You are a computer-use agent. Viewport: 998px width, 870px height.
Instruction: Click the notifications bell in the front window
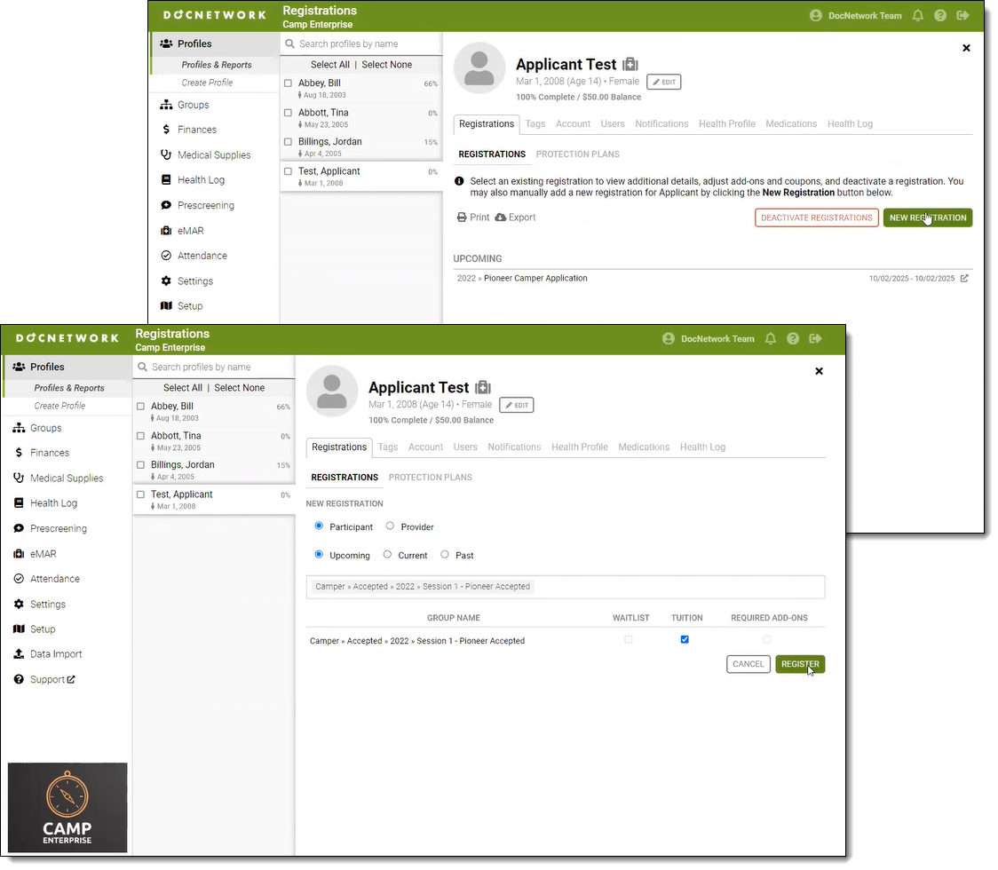(x=771, y=339)
